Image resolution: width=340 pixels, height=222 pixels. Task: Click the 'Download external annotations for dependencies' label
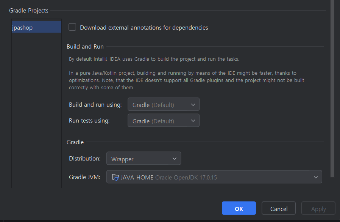pyautogui.click(x=144, y=28)
